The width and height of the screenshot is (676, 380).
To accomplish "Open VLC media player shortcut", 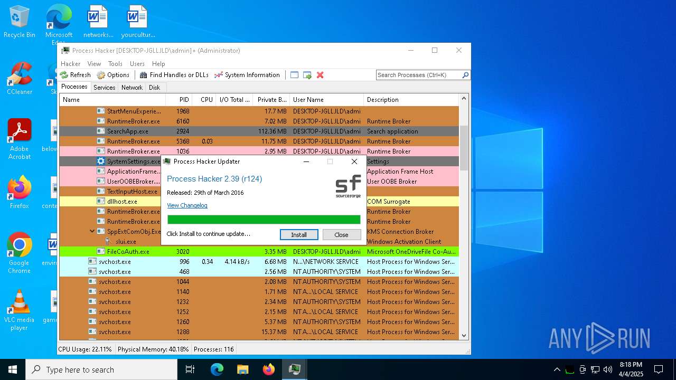I will 20,310.
